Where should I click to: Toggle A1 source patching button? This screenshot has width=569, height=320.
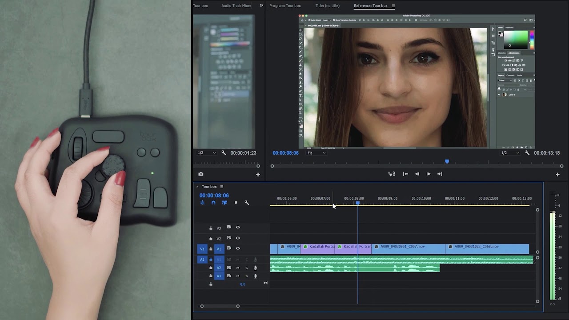[202, 260]
